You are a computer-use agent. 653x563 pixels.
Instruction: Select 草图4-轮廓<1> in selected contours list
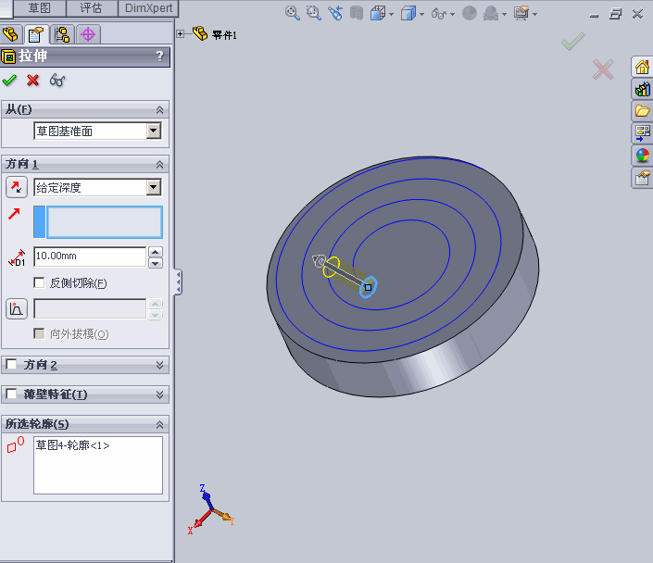point(72,445)
